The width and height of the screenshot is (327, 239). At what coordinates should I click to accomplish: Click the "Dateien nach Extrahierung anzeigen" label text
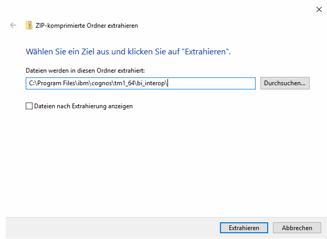[83, 106]
